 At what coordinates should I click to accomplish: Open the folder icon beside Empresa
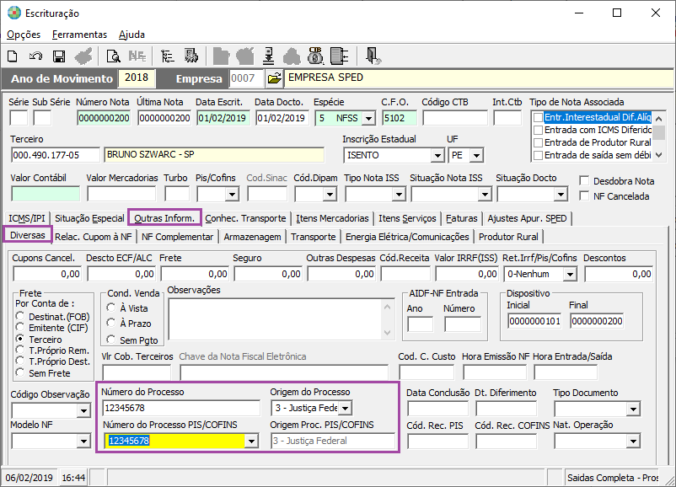point(274,78)
